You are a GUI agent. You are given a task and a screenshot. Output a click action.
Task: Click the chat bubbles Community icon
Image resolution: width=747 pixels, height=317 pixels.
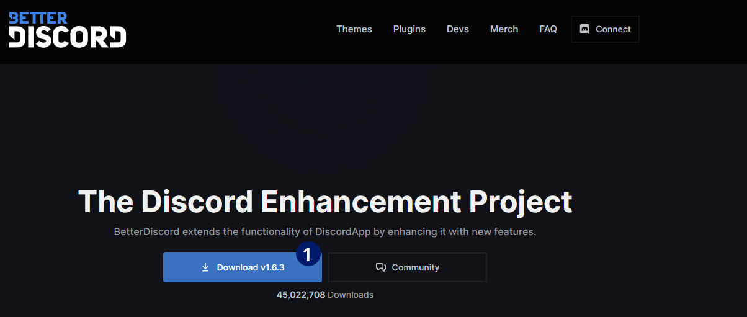[x=381, y=267]
